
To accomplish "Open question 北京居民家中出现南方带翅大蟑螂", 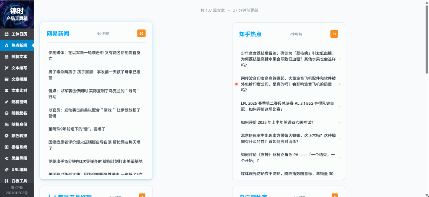I will (x=288, y=138).
